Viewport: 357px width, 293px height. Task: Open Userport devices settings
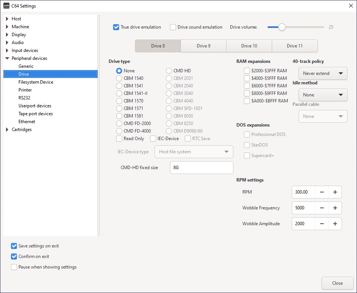coord(35,106)
